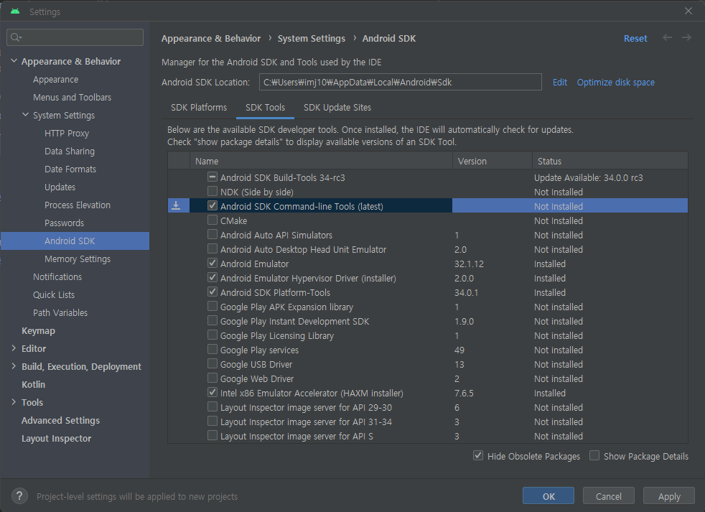Toggle Hide Obsolete Packages checkbox

coord(478,455)
